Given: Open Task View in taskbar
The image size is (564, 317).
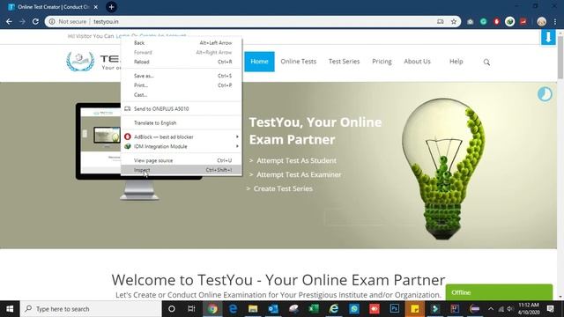Looking at the screenshot, I should click(191, 309).
